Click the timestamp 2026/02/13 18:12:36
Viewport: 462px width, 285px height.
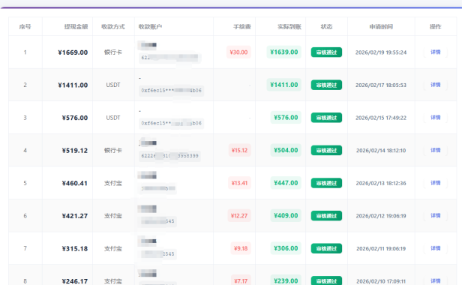(381, 183)
